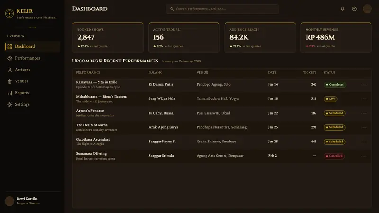Screen dimensions: 379x213
Task: Click the Completed status badge
Action: [x=335, y=85]
